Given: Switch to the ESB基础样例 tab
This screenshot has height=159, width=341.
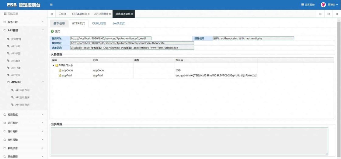Looking at the screenshot, I should click(x=79, y=14).
